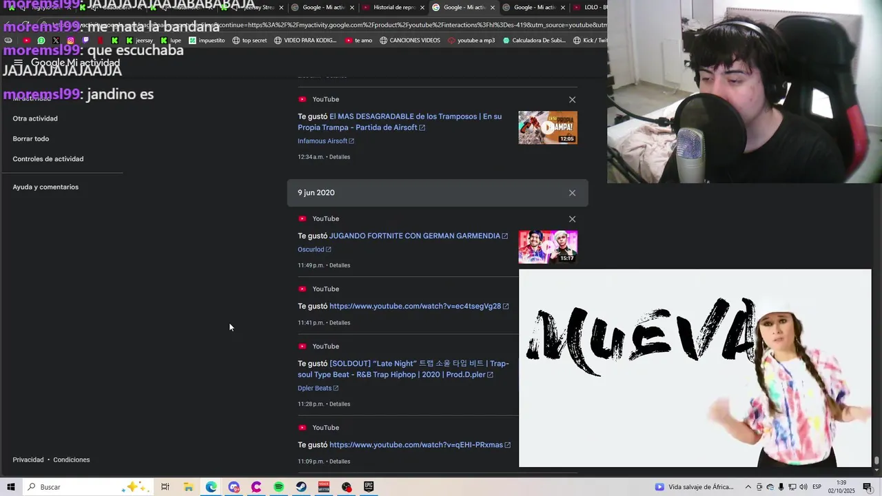
Task: Open the X bookmark icon
Action: [56, 40]
